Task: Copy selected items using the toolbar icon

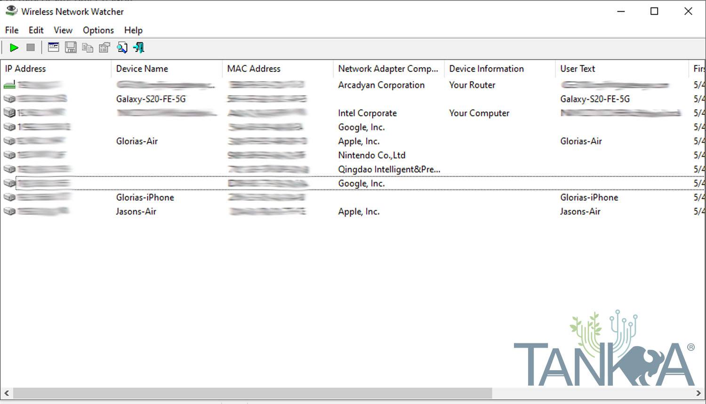Action: pyautogui.click(x=88, y=48)
